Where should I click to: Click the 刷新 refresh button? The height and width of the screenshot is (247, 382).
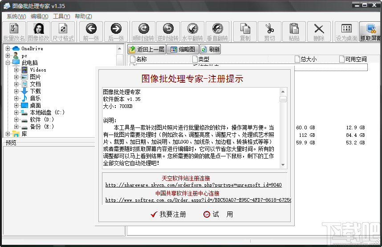point(210,49)
